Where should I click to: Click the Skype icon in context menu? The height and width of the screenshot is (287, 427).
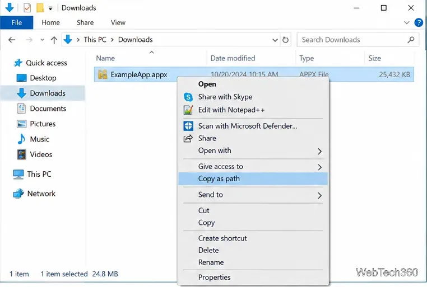(188, 97)
